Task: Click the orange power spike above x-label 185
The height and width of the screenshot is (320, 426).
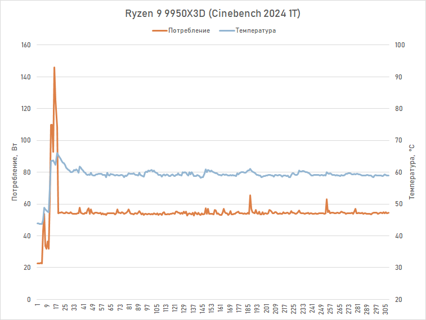Action: click(x=250, y=195)
